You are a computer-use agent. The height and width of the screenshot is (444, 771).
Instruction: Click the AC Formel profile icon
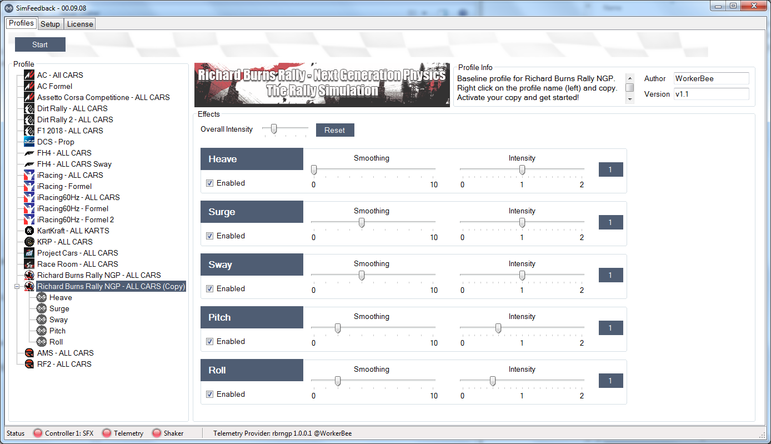pyautogui.click(x=29, y=86)
